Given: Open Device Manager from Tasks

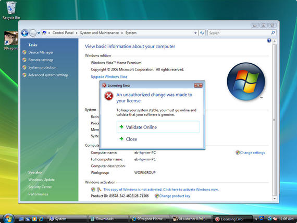Looking at the screenshot, I should [x=41, y=52].
